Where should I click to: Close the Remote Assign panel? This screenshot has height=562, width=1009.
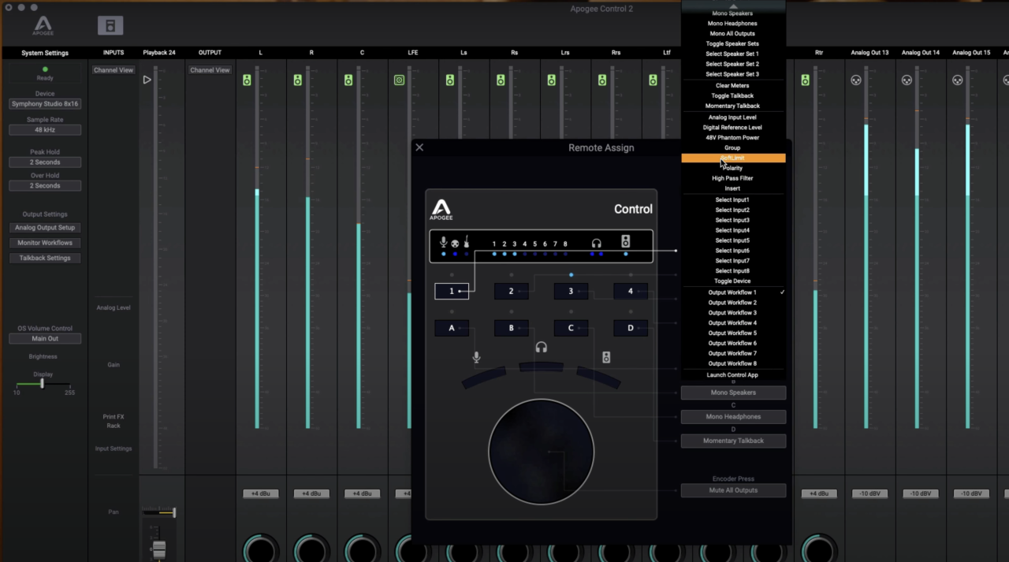click(419, 147)
